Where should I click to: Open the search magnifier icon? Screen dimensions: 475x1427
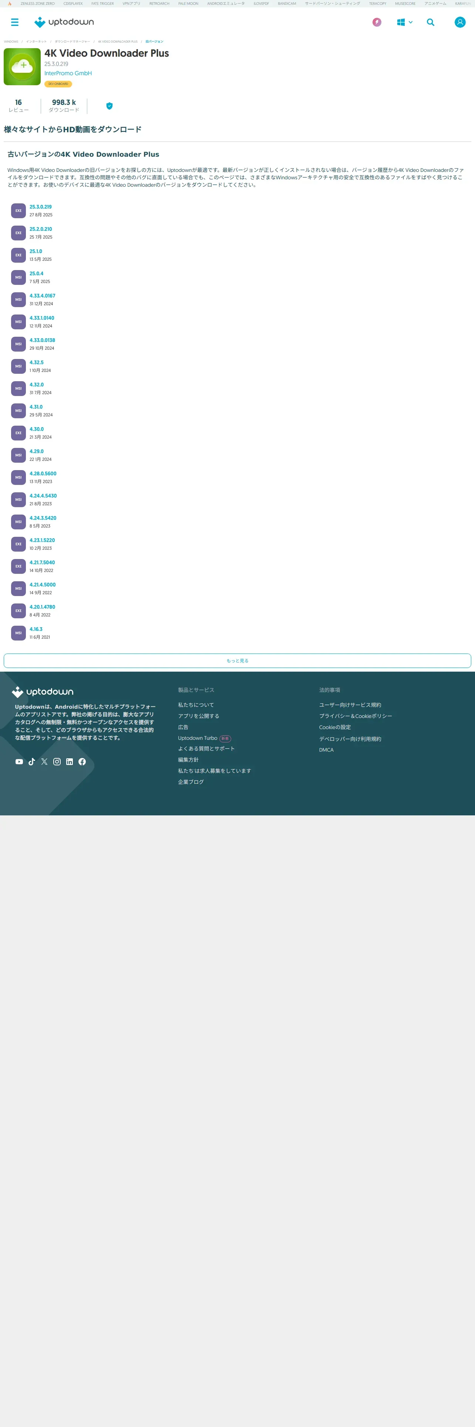tap(430, 22)
